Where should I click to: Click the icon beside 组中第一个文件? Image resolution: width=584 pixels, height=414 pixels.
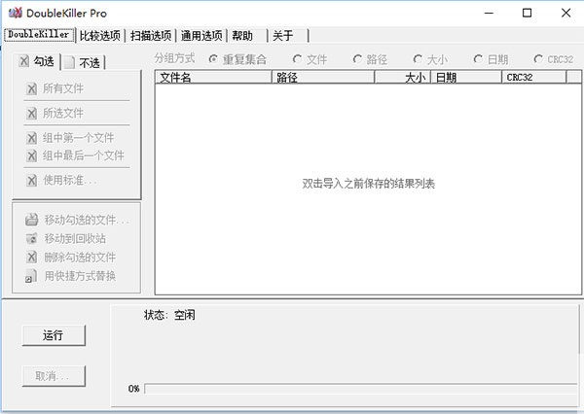click(x=32, y=138)
